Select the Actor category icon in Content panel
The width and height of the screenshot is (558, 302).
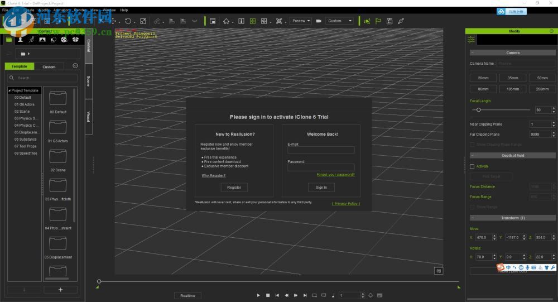click(20, 40)
